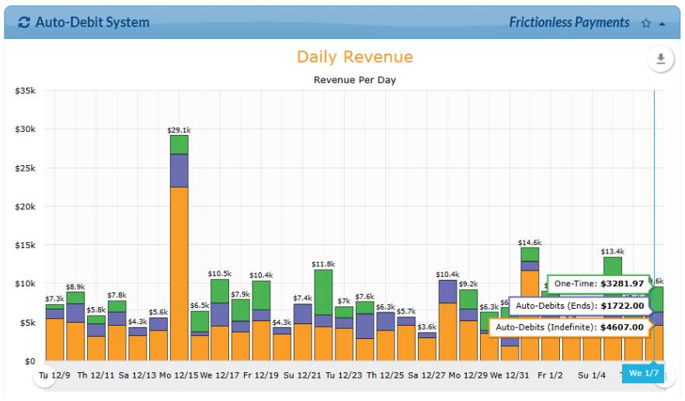Click the left range slider handle

click(x=44, y=376)
